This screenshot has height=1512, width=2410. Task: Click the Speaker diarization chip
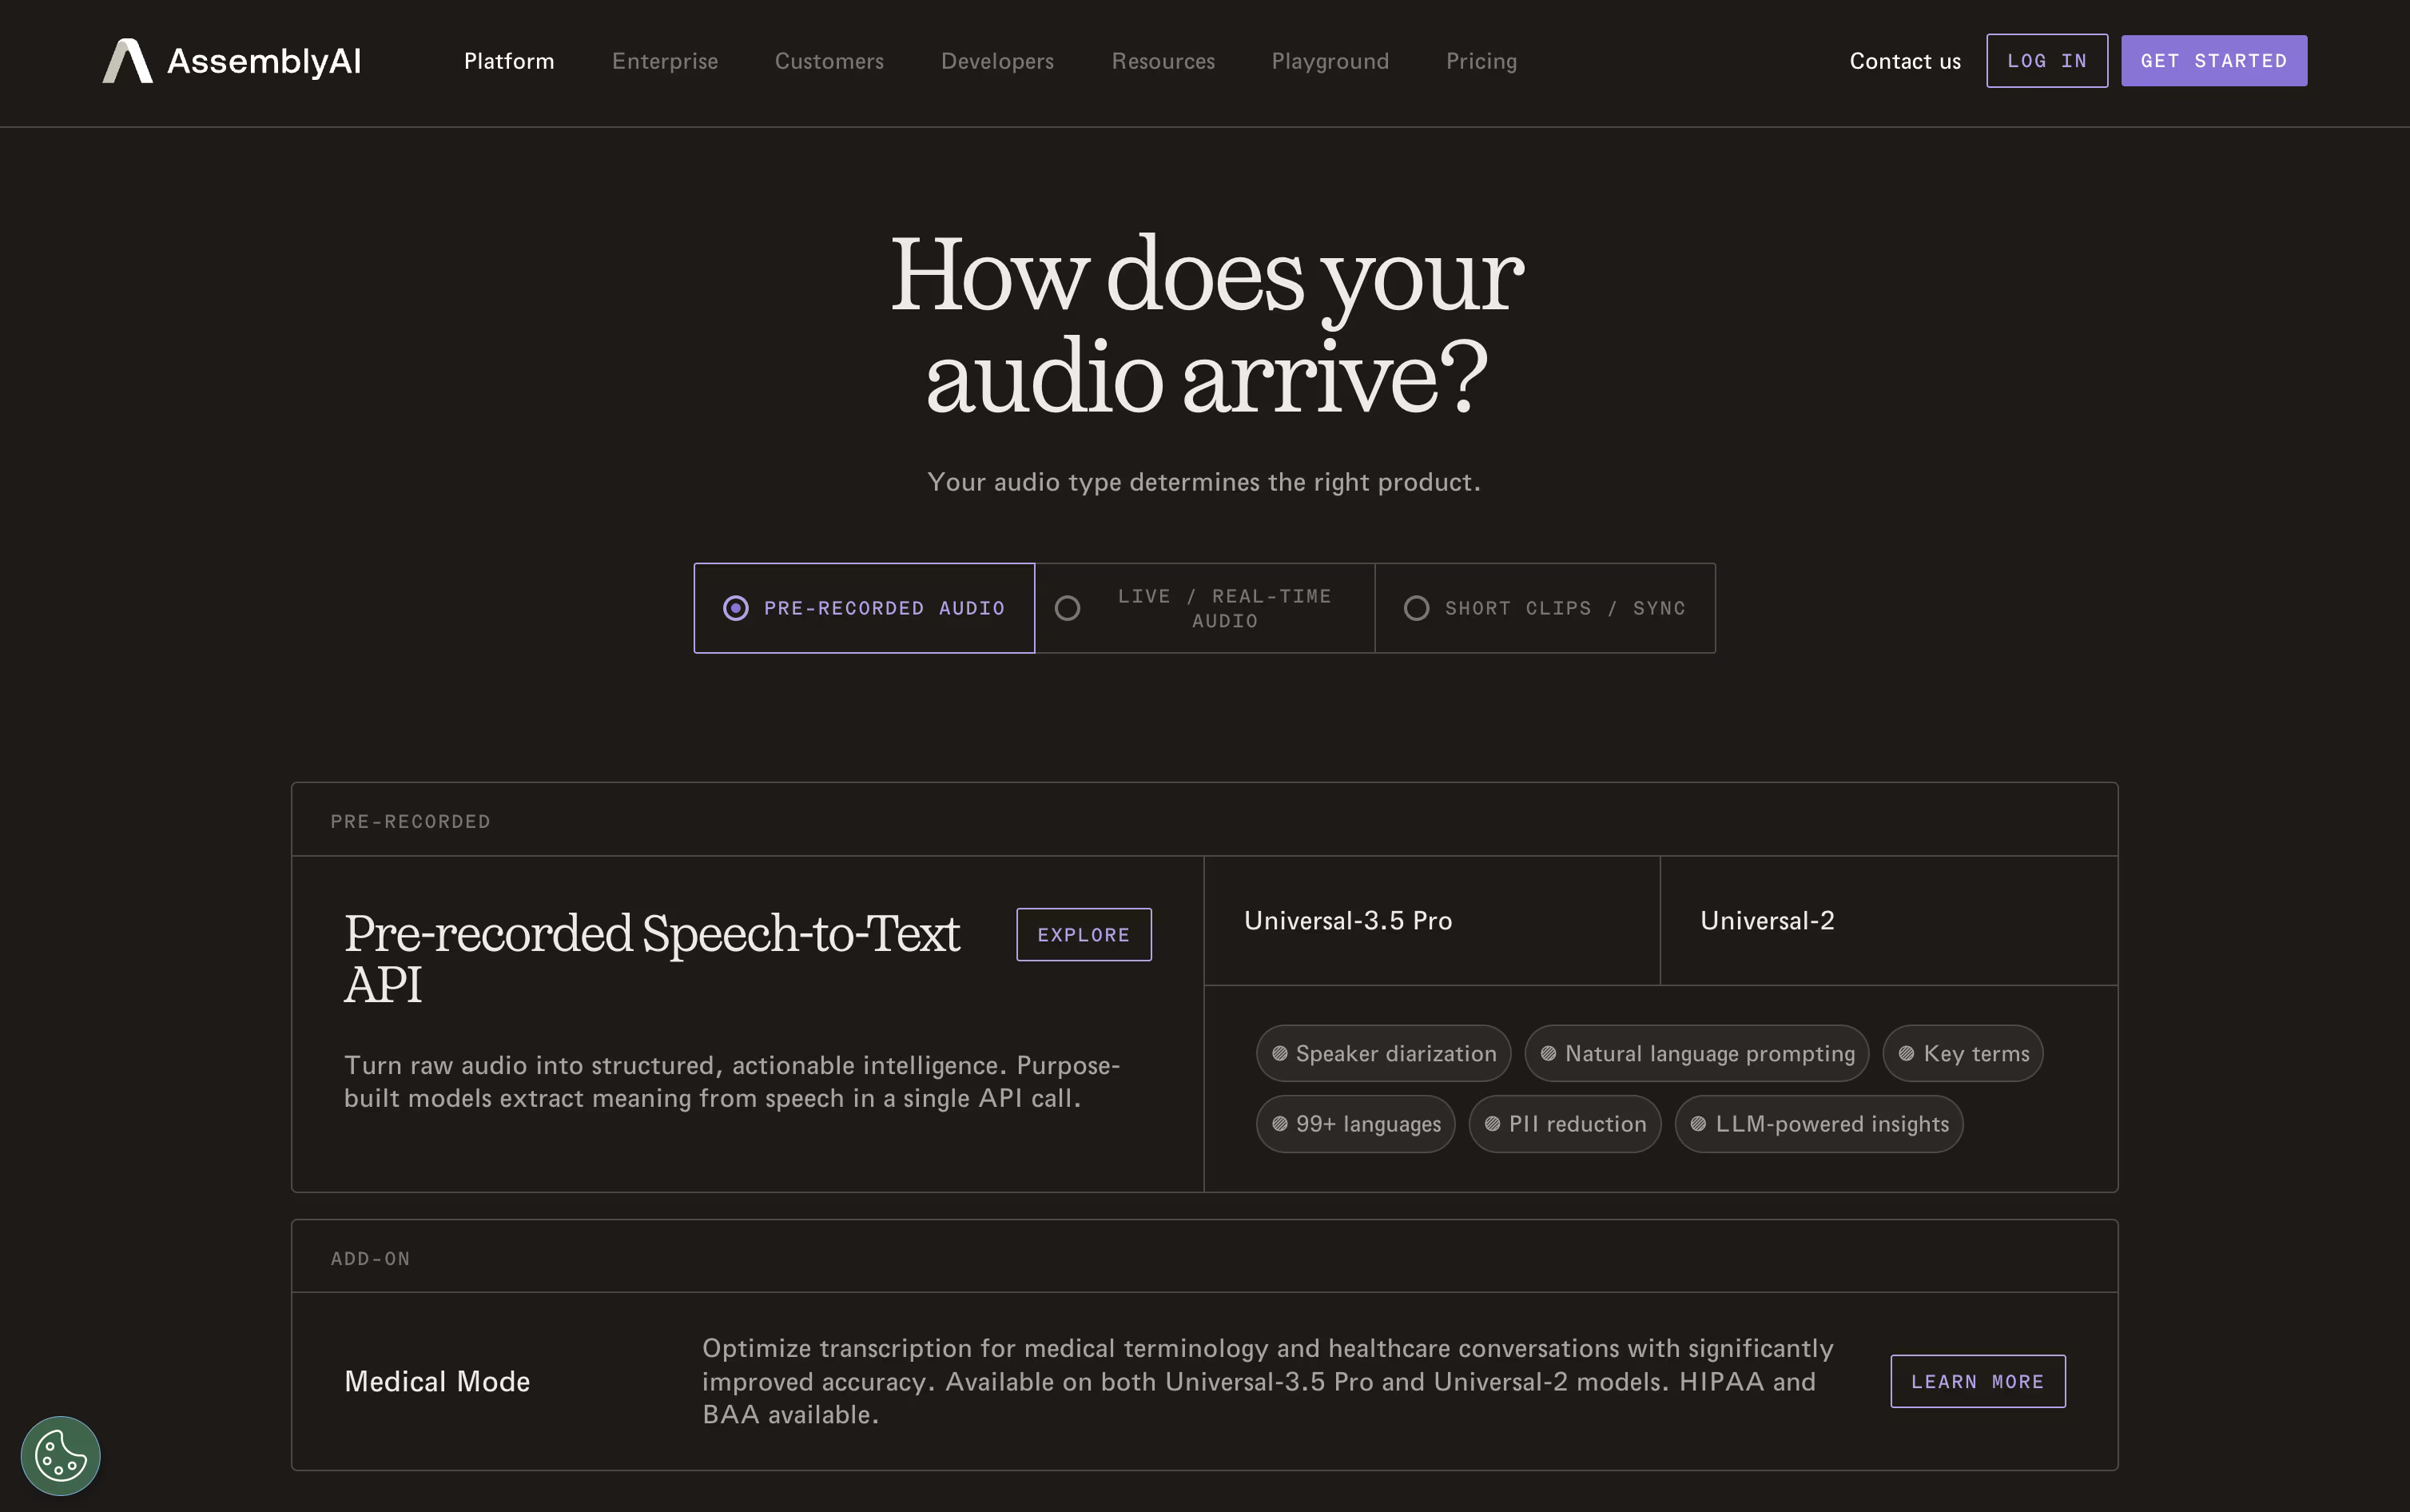tap(1383, 1053)
